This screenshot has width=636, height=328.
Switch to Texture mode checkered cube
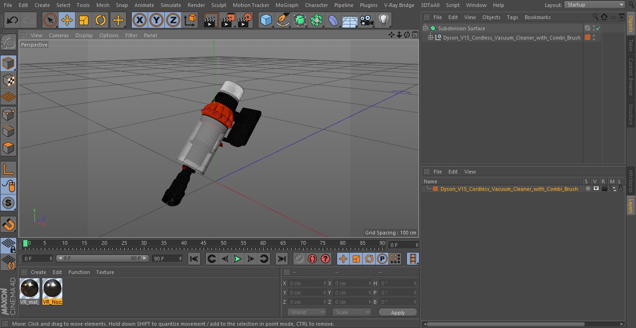[8, 80]
